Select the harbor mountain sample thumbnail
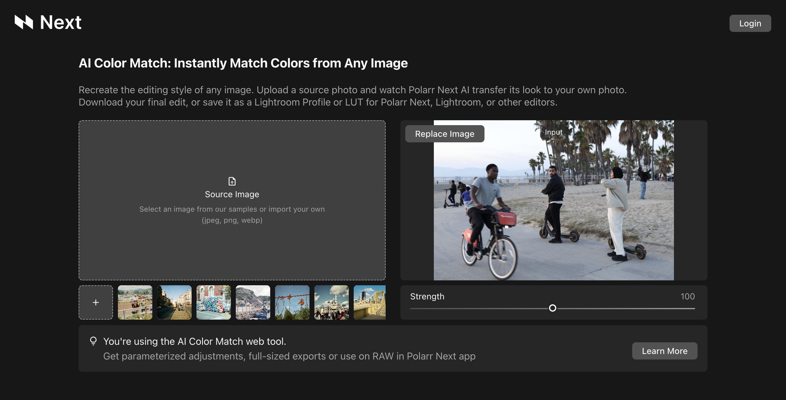 click(253, 302)
